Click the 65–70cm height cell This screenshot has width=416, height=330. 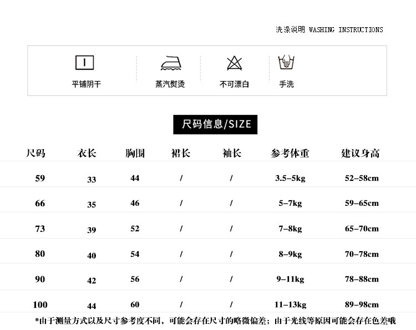pos(362,229)
